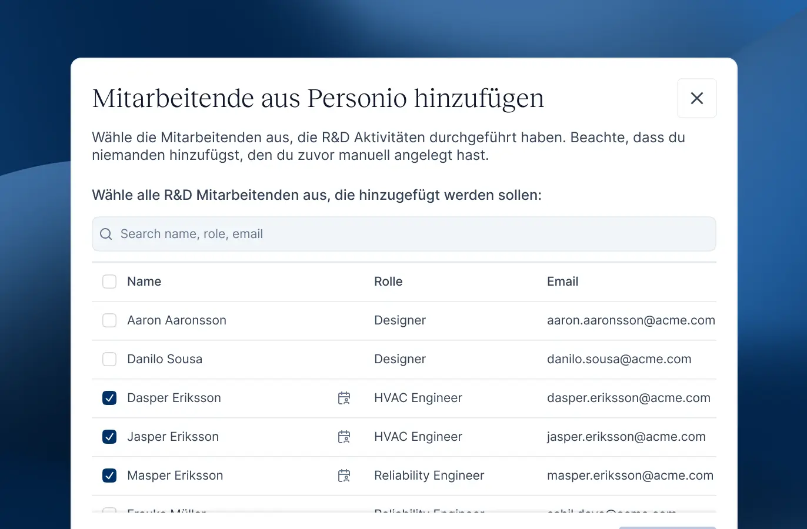
Task: Click the magnifier icon in search bar
Action: tap(106, 234)
